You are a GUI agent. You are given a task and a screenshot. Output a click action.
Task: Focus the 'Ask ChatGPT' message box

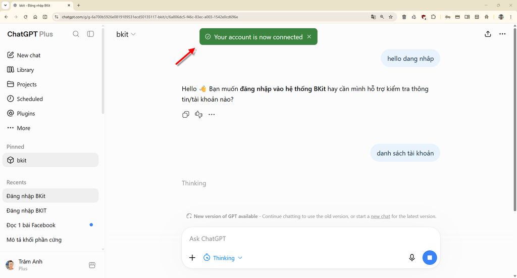pyautogui.click(x=311, y=239)
